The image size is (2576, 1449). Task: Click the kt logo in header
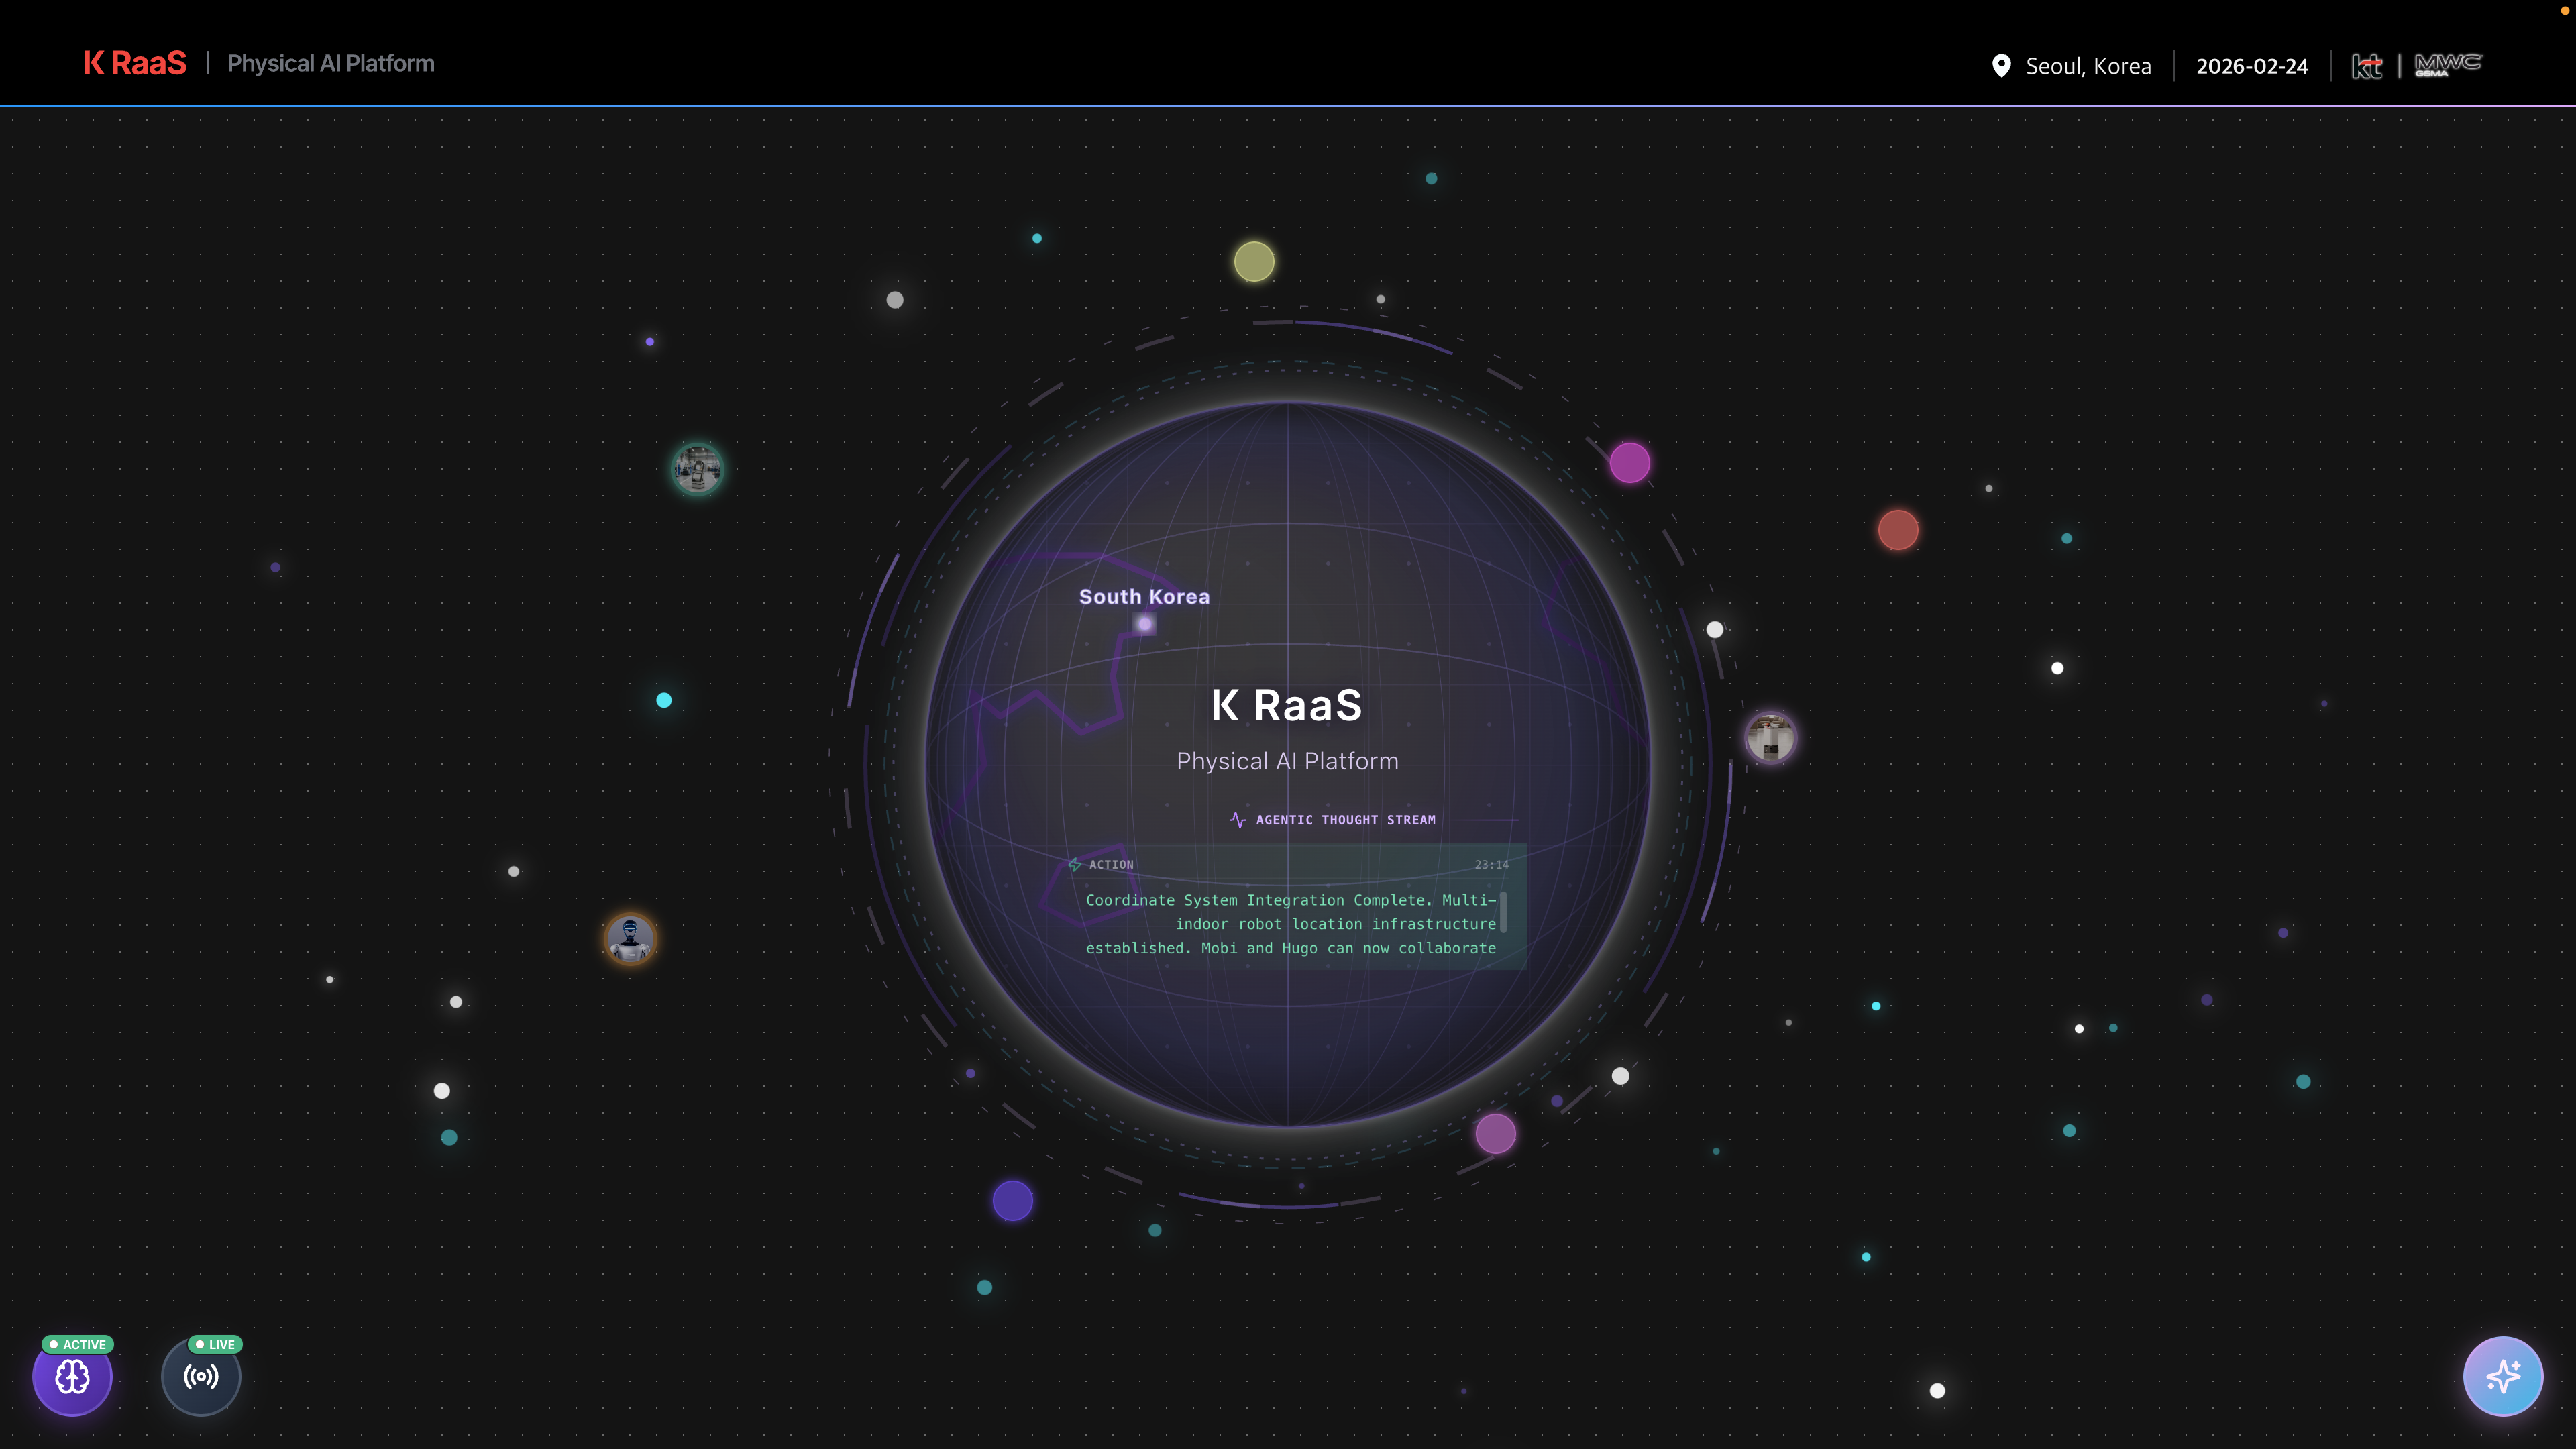pyautogui.click(x=2367, y=66)
